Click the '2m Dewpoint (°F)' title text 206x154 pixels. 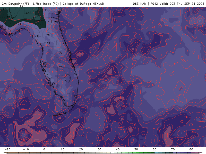point(15,4)
